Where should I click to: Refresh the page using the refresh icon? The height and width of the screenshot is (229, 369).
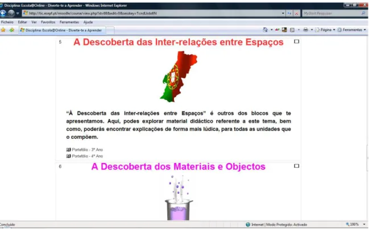coord(289,14)
